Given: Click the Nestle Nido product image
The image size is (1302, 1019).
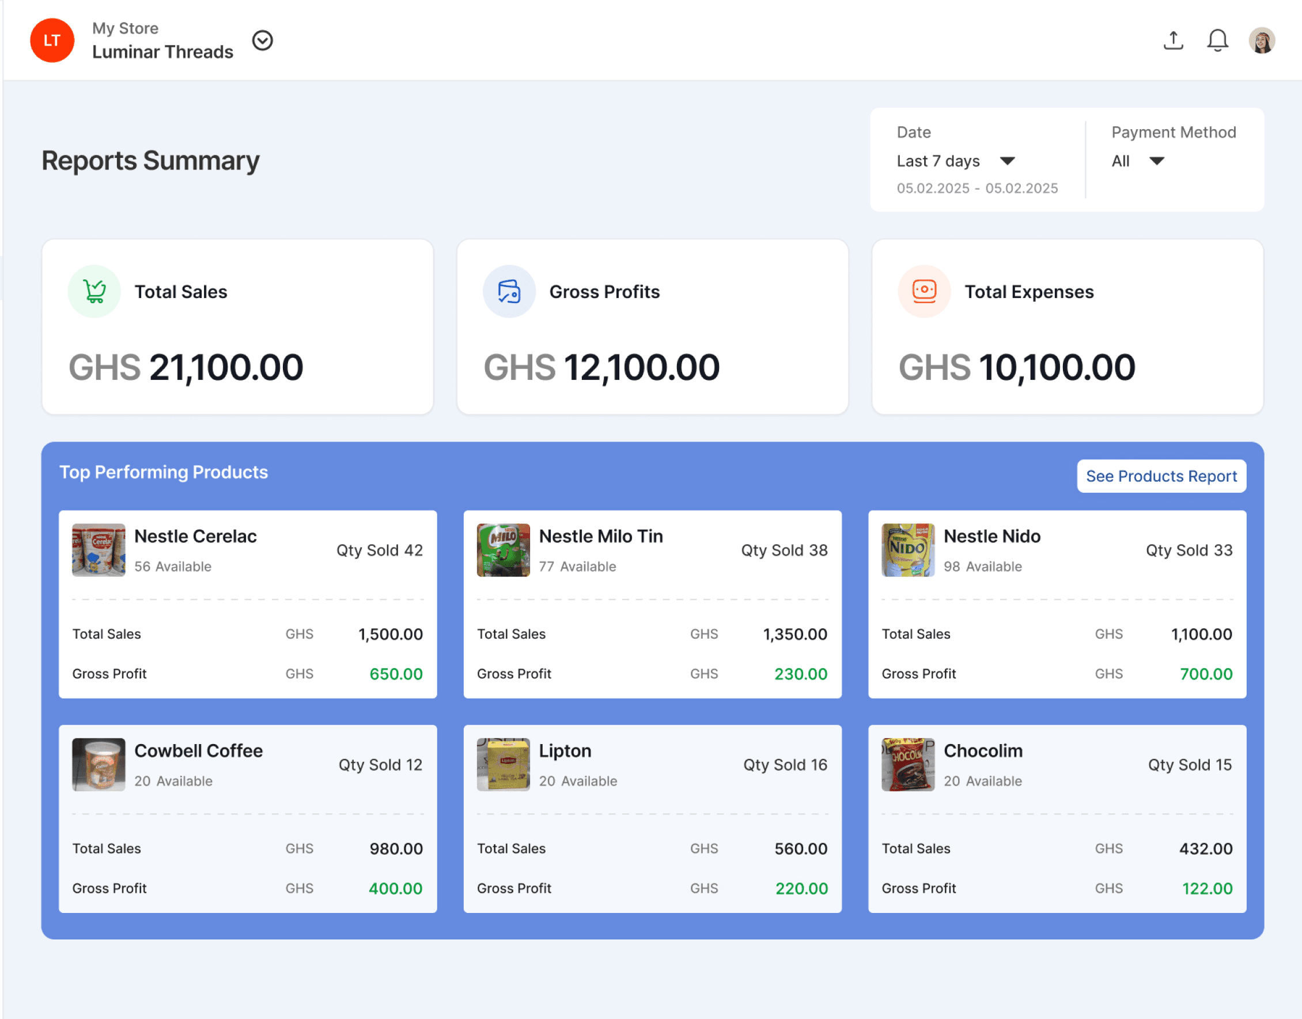Looking at the screenshot, I should pos(908,549).
